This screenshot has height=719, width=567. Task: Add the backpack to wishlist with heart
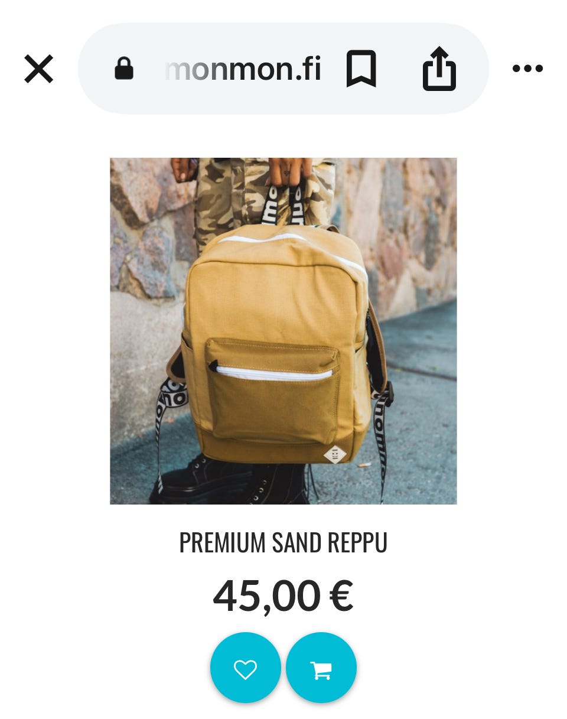point(246,668)
